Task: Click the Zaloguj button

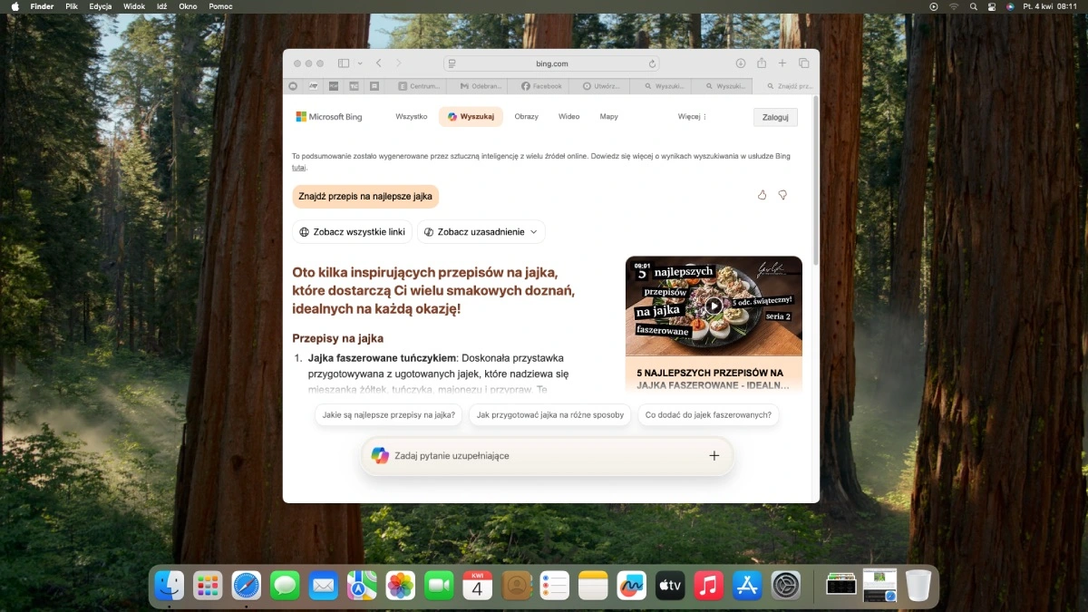Action: tap(775, 117)
